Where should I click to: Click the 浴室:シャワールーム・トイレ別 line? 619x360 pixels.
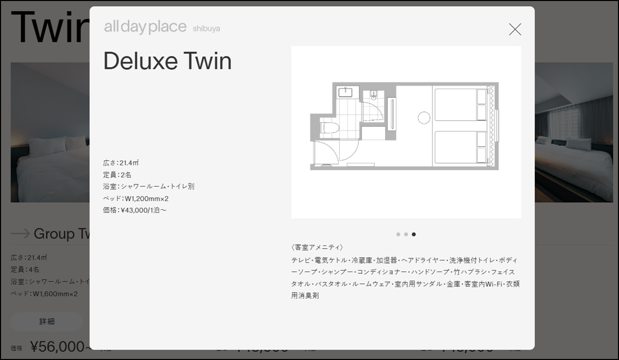tap(149, 186)
